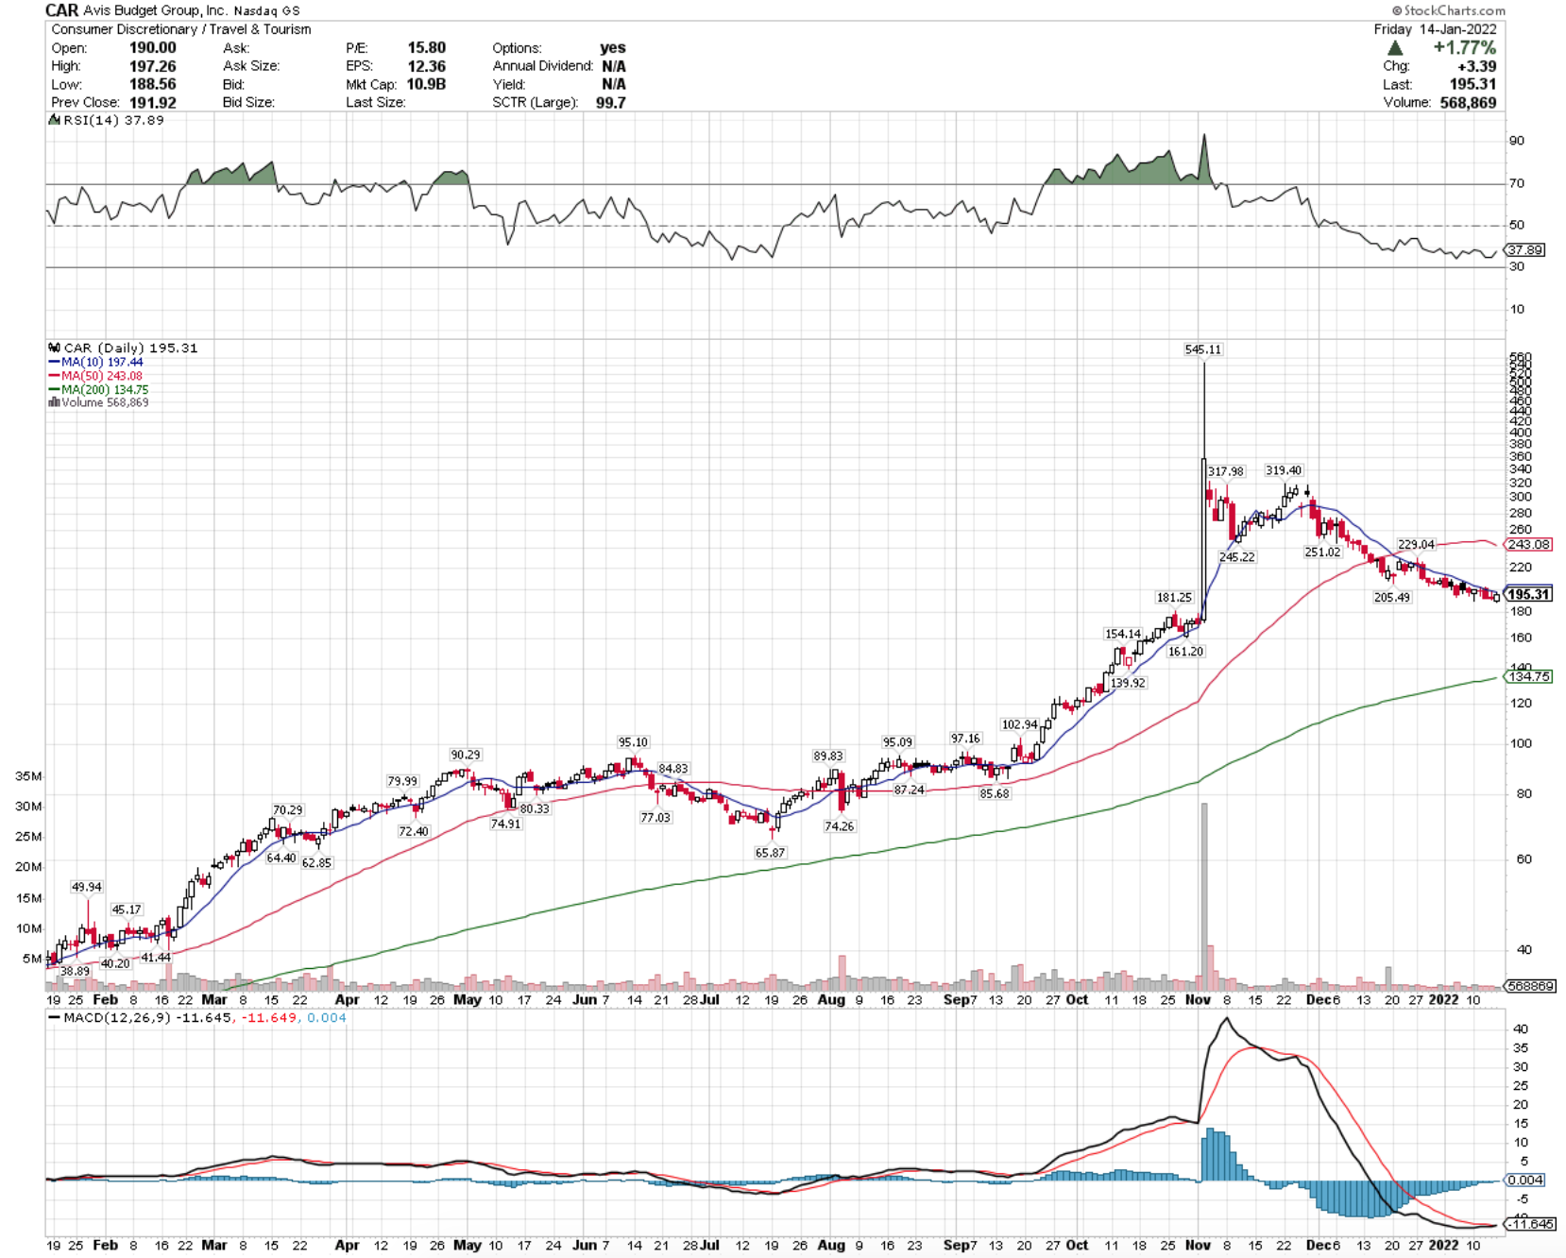Click the 251.02 price annotation
This screenshot has height=1258, width=1566.
coord(1322,552)
